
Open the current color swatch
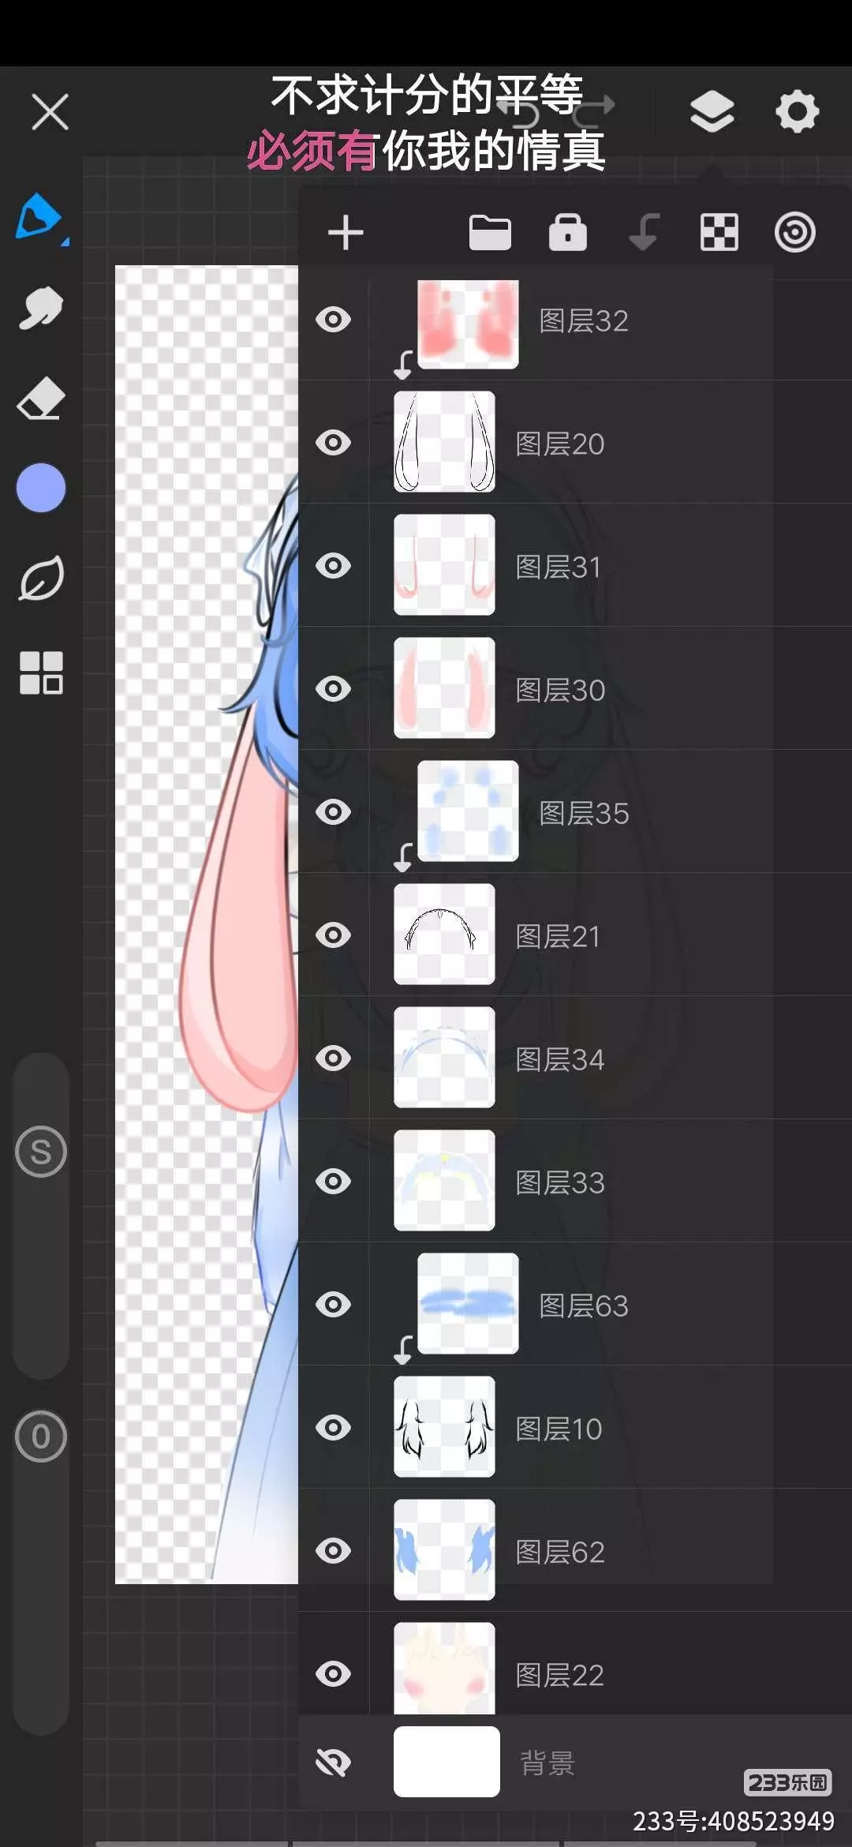coord(41,488)
